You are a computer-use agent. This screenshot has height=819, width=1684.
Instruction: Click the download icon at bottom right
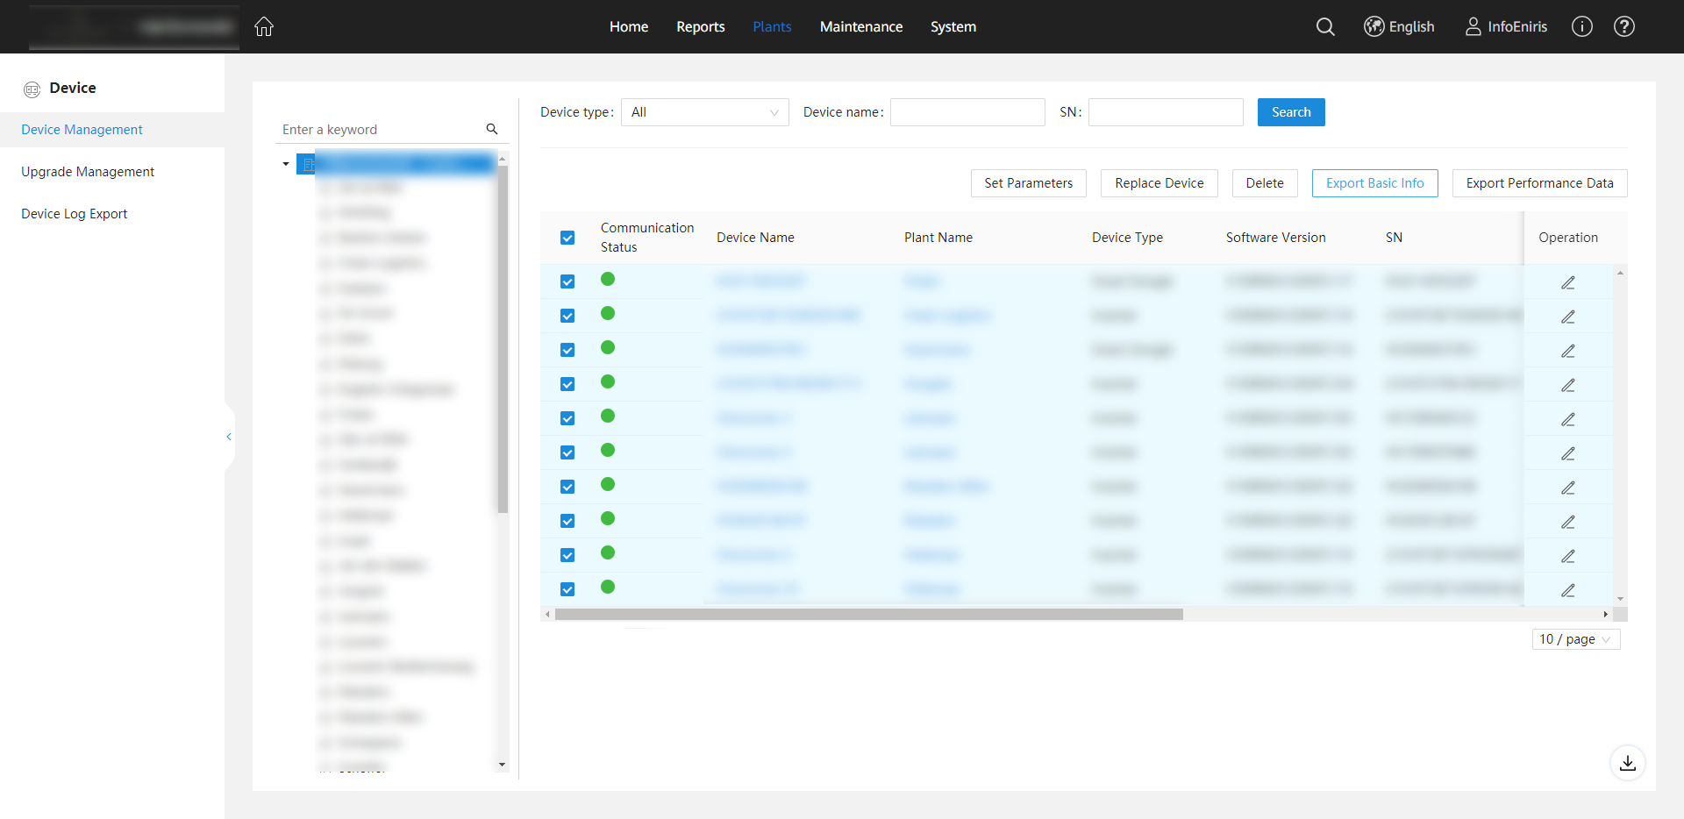point(1628,763)
